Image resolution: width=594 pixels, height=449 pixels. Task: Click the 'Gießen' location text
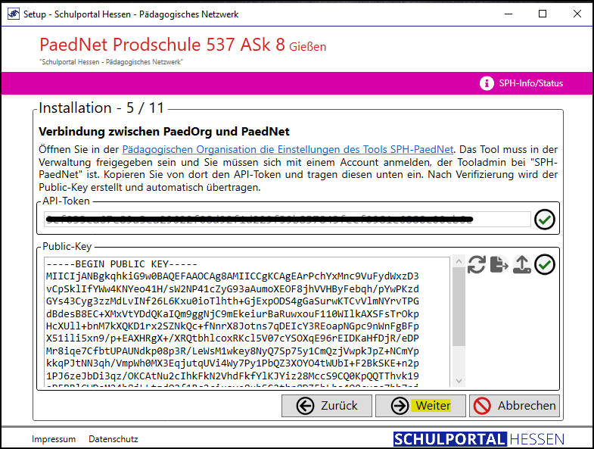pyautogui.click(x=308, y=47)
